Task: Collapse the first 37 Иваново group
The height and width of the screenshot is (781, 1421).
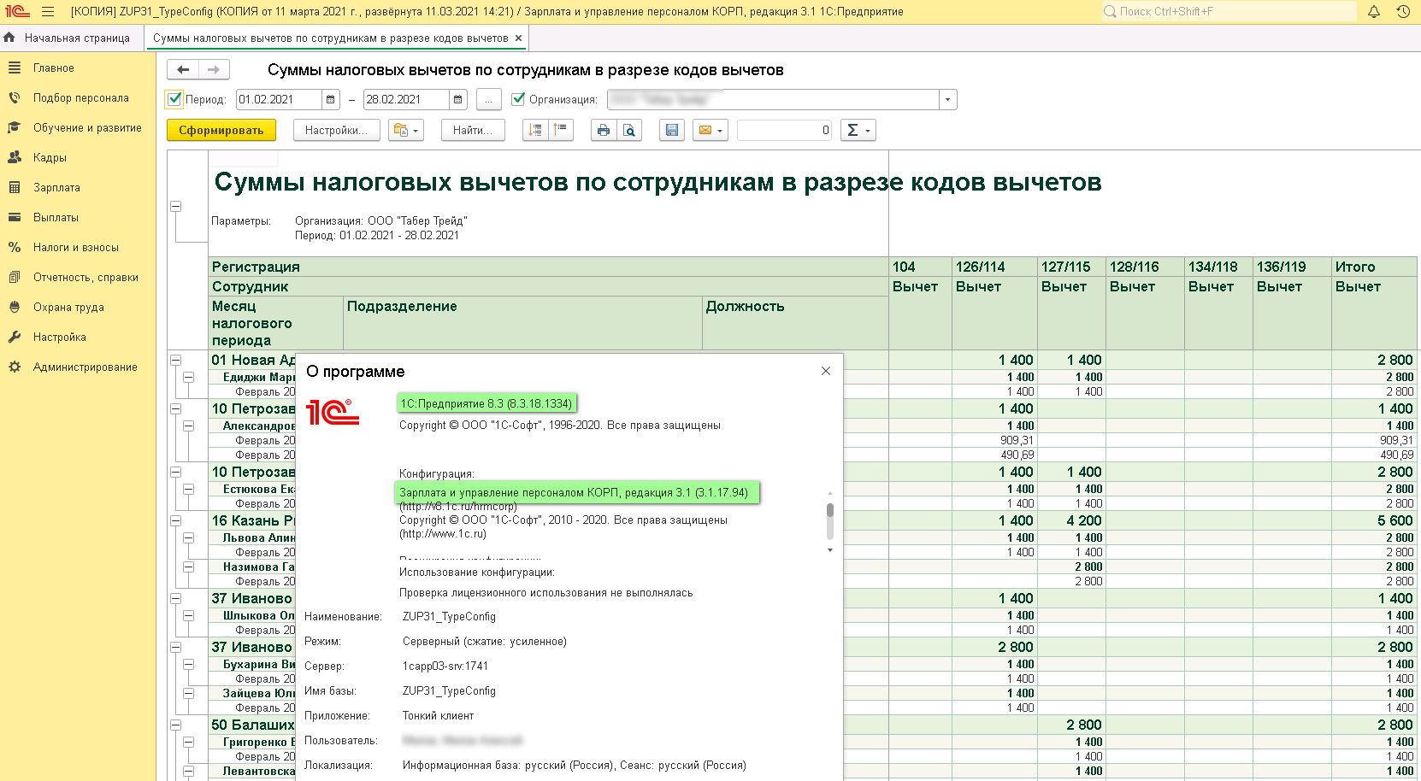Action: (175, 598)
